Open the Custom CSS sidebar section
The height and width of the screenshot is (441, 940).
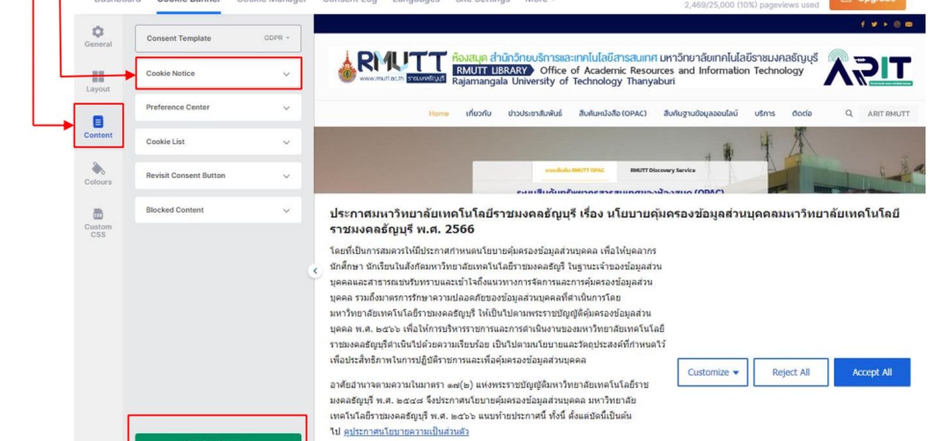coord(98,222)
